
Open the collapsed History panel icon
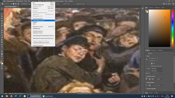click(143, 8)
